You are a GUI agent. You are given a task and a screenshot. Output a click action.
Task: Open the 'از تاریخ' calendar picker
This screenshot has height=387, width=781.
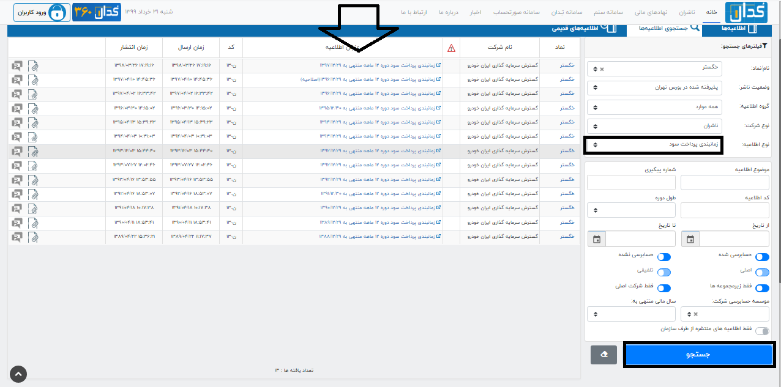point(690,239)
